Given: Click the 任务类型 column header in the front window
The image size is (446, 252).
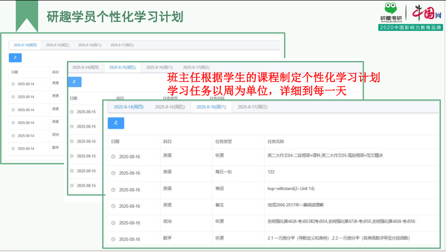Looking at the screenshot, I should (223, 141).
